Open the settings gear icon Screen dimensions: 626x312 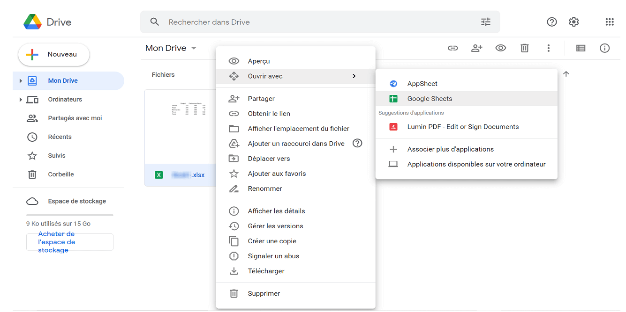574,22
